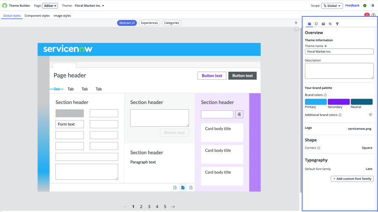This screenshot has height=212, width=378.
Task: Click the Form text field in preview
Action: pyautogui.click(x=70, y=124)
